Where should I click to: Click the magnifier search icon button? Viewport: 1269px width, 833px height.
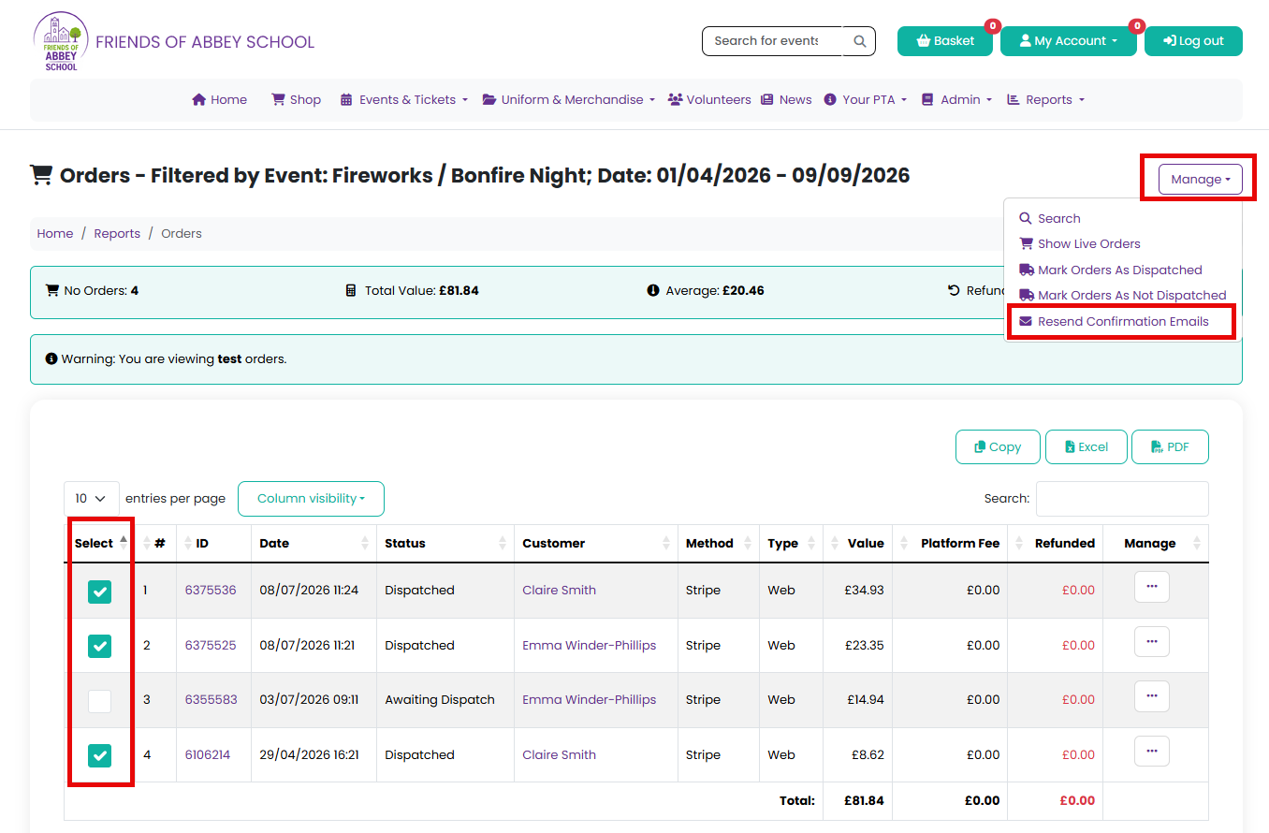click(859, 41)
